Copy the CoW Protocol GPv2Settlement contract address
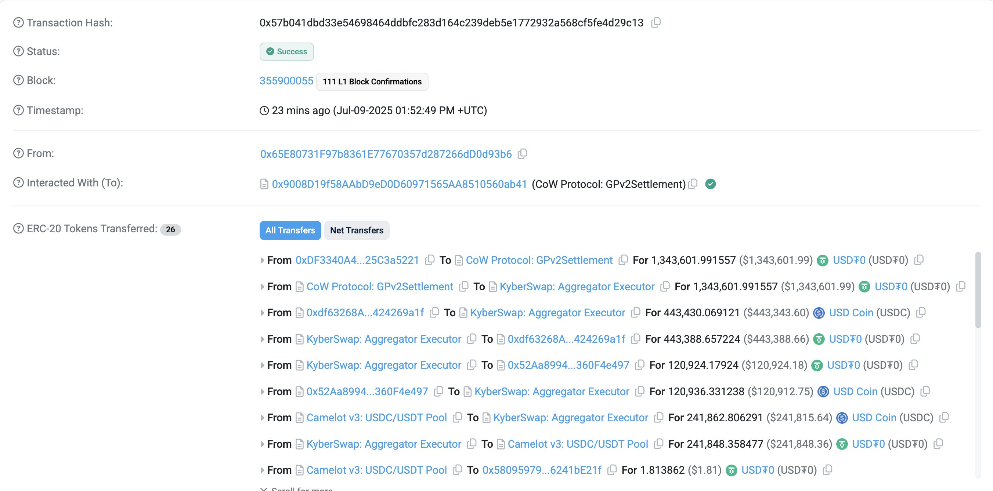Viewport: 993px width, 491px height. (x=693, y=184)
